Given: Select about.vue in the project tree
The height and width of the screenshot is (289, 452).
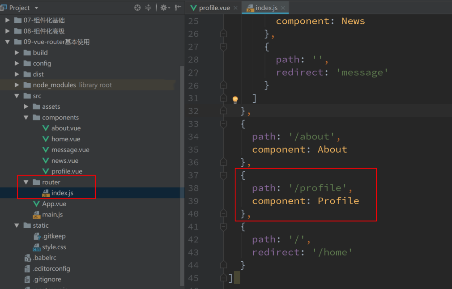Looking at the screenshot, I should (66, 128).
